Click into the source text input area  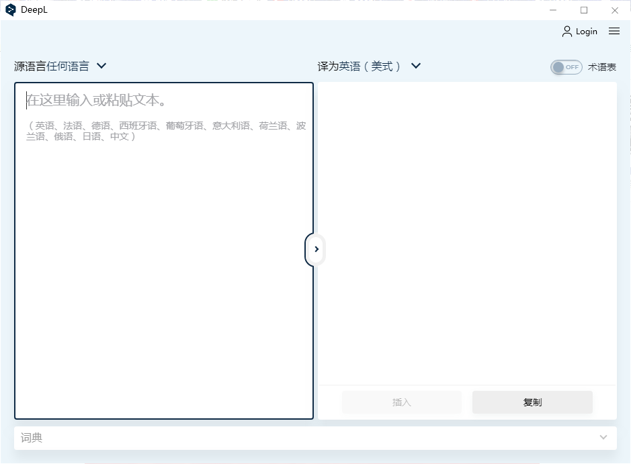click(x=164, y=250)
